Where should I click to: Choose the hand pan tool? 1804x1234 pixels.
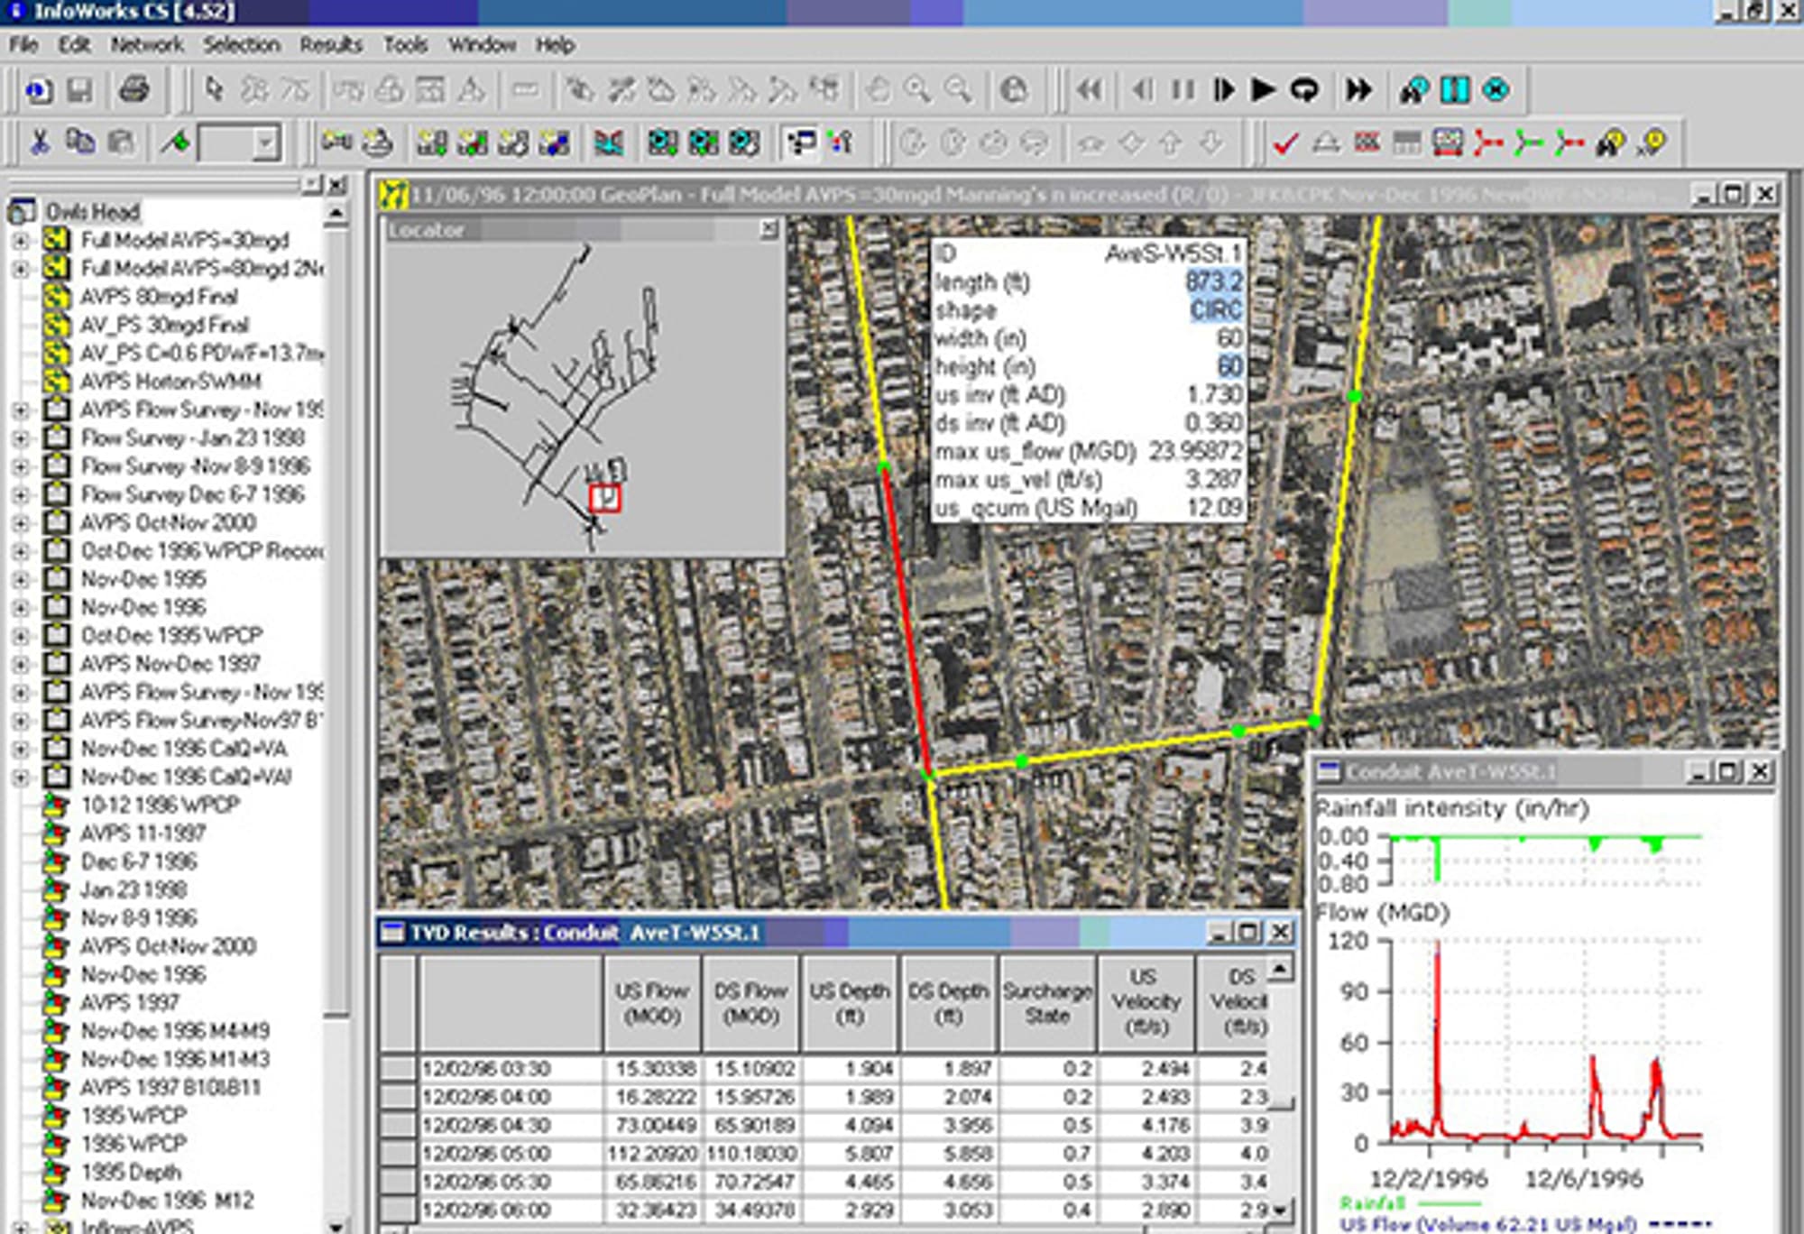pos(877,90)
